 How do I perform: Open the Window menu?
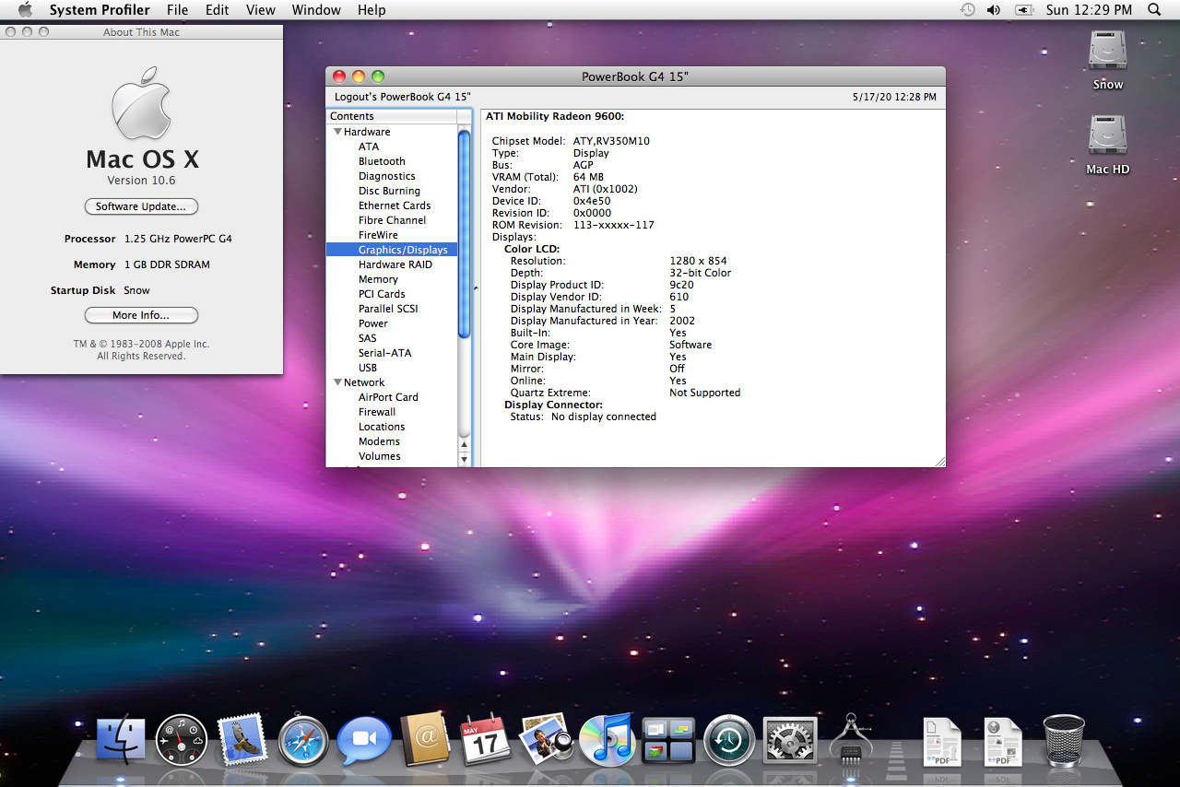[x=314, y=10]
